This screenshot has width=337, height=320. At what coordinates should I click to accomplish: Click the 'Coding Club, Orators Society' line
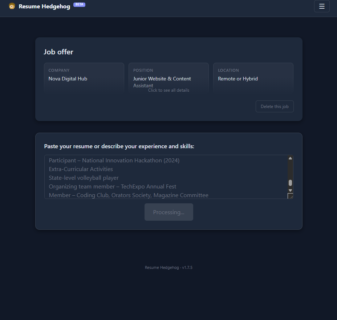129,195
